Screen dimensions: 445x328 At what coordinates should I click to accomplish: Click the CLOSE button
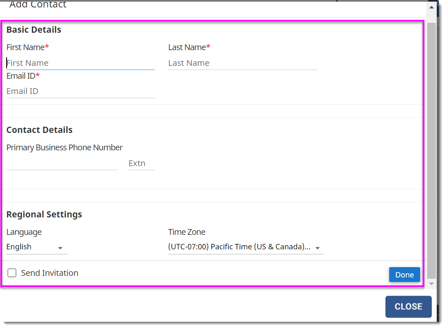(408, 306)
